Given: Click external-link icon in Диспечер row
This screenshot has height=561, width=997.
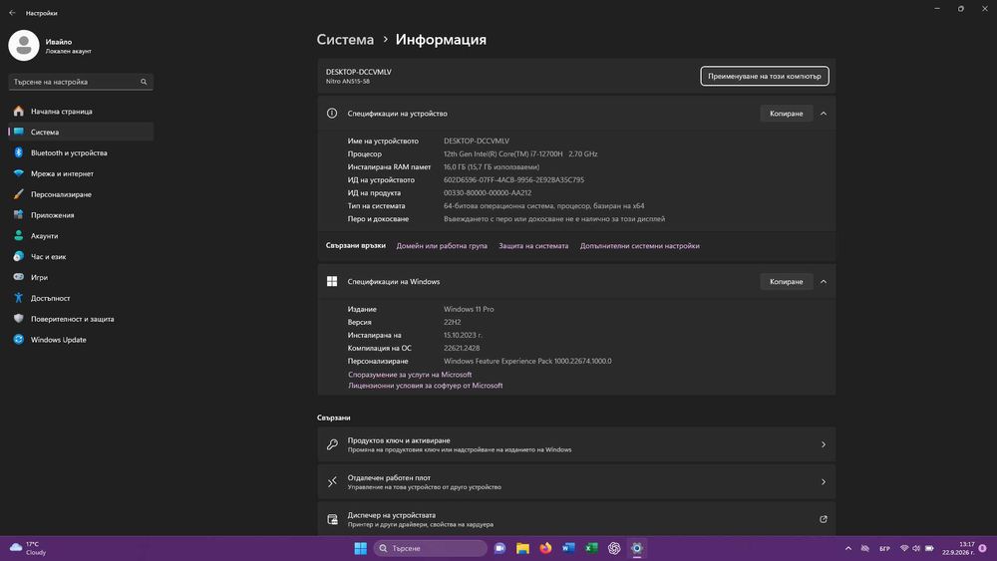Looking at the screenshot, I should pyautogui.click(x=824, y=519).
